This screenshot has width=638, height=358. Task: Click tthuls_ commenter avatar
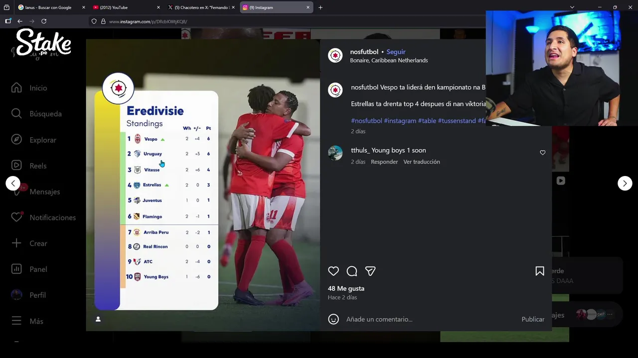(335, 153)
